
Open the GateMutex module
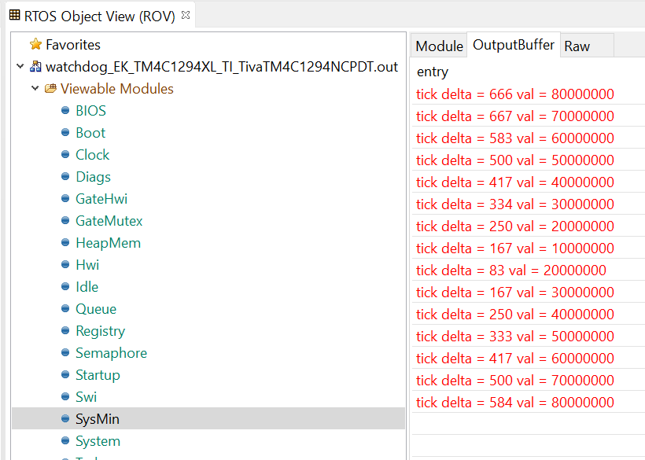pyautogui.click(x=109, y=221)
